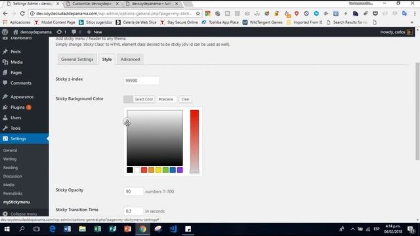
Task: Pick the orange palette swatch
Action: click(152, 170)
